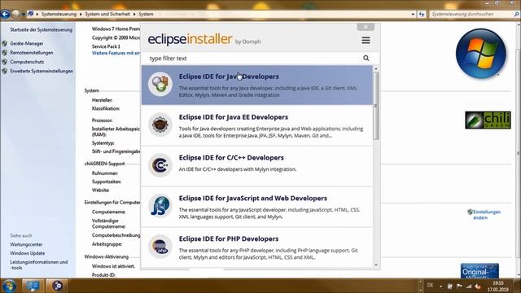Open Wartungscenter under Siehe auch
The width and height of the screenshot is (521, 293).
point(26,244)
